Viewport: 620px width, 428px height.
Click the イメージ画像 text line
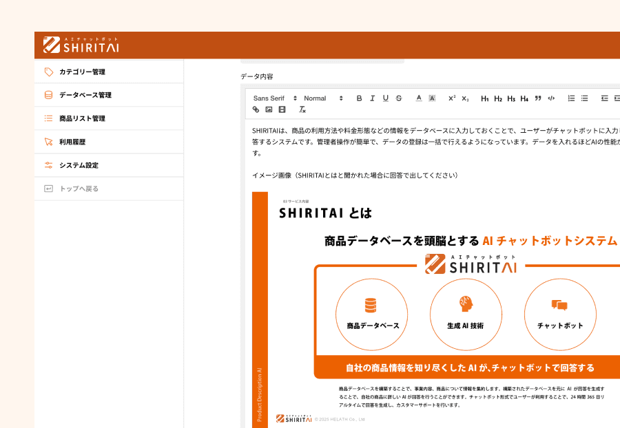tap(355, 175)
